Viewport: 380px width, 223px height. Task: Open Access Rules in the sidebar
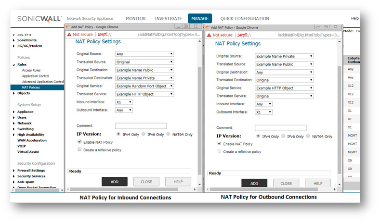point(31,70)
